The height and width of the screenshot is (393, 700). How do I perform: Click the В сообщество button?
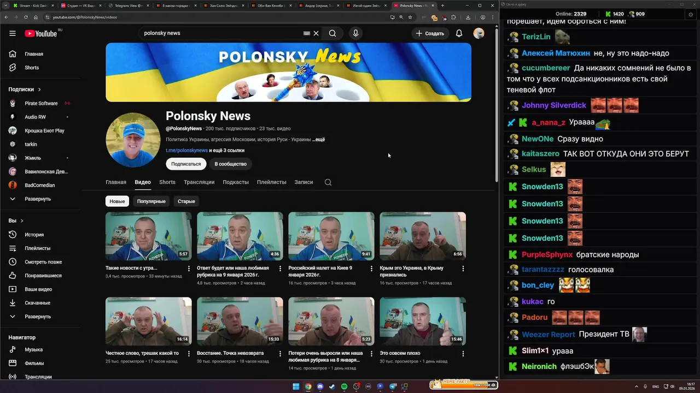coord(231,164)
